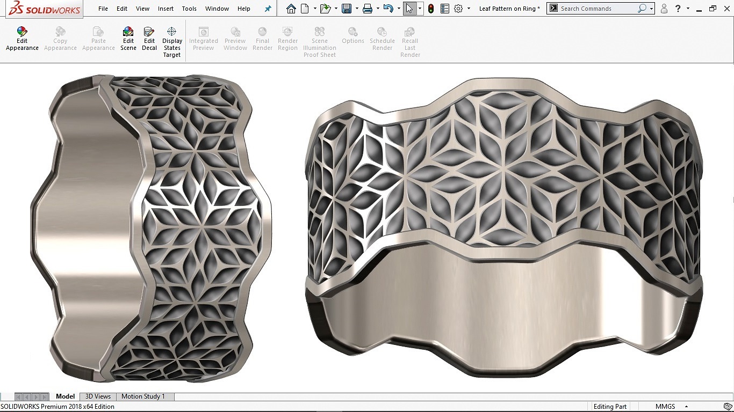Open the Edit Decal tool
The width and height of the screenshot is (734, 412).
click(x=149, y=39)
